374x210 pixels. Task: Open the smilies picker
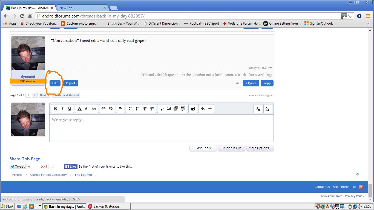(x=162, y=109)
